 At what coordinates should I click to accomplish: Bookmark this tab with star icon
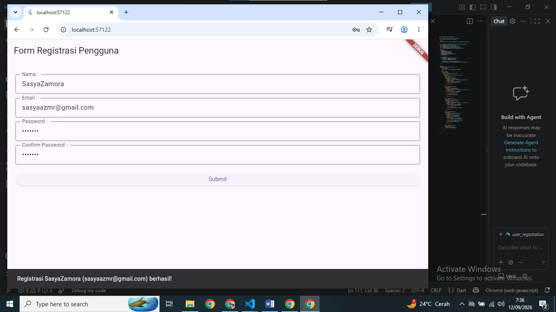(369, 30)
